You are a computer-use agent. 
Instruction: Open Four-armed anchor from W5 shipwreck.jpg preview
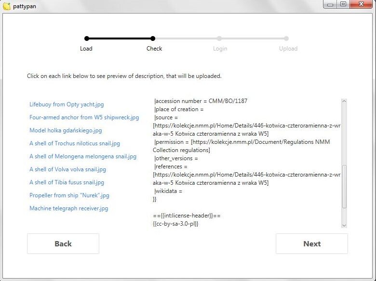click(84, 117)
